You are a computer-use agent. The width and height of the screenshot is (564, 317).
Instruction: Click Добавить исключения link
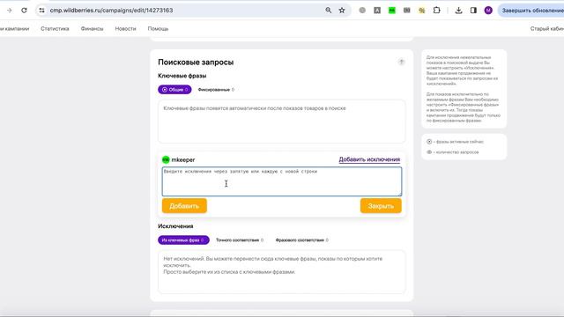coord(369,159)
